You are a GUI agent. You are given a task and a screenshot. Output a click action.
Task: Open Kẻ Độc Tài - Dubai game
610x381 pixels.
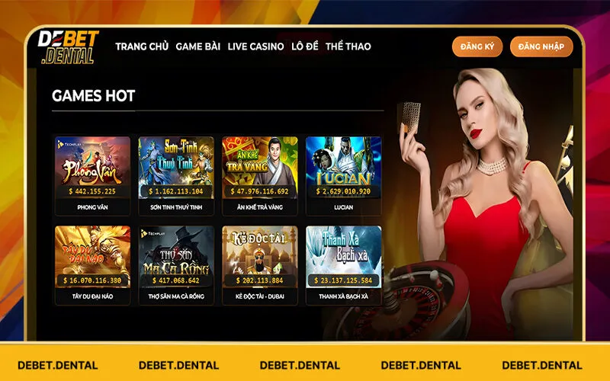pyautogui.click(x=260, y=257)
